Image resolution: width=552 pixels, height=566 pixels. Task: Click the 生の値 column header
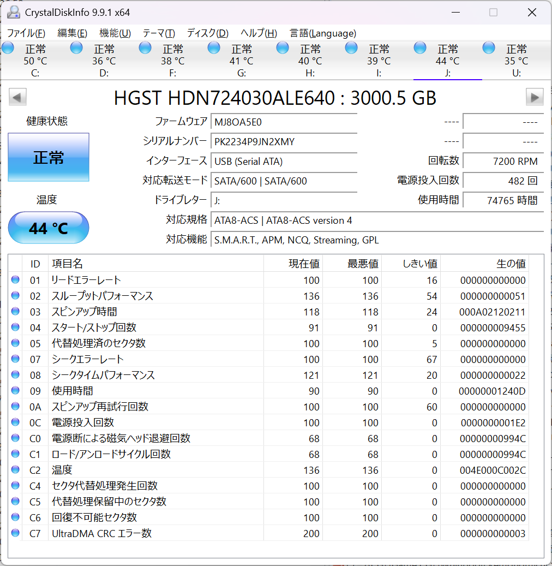pyautogui.click(x=484, y=264)
